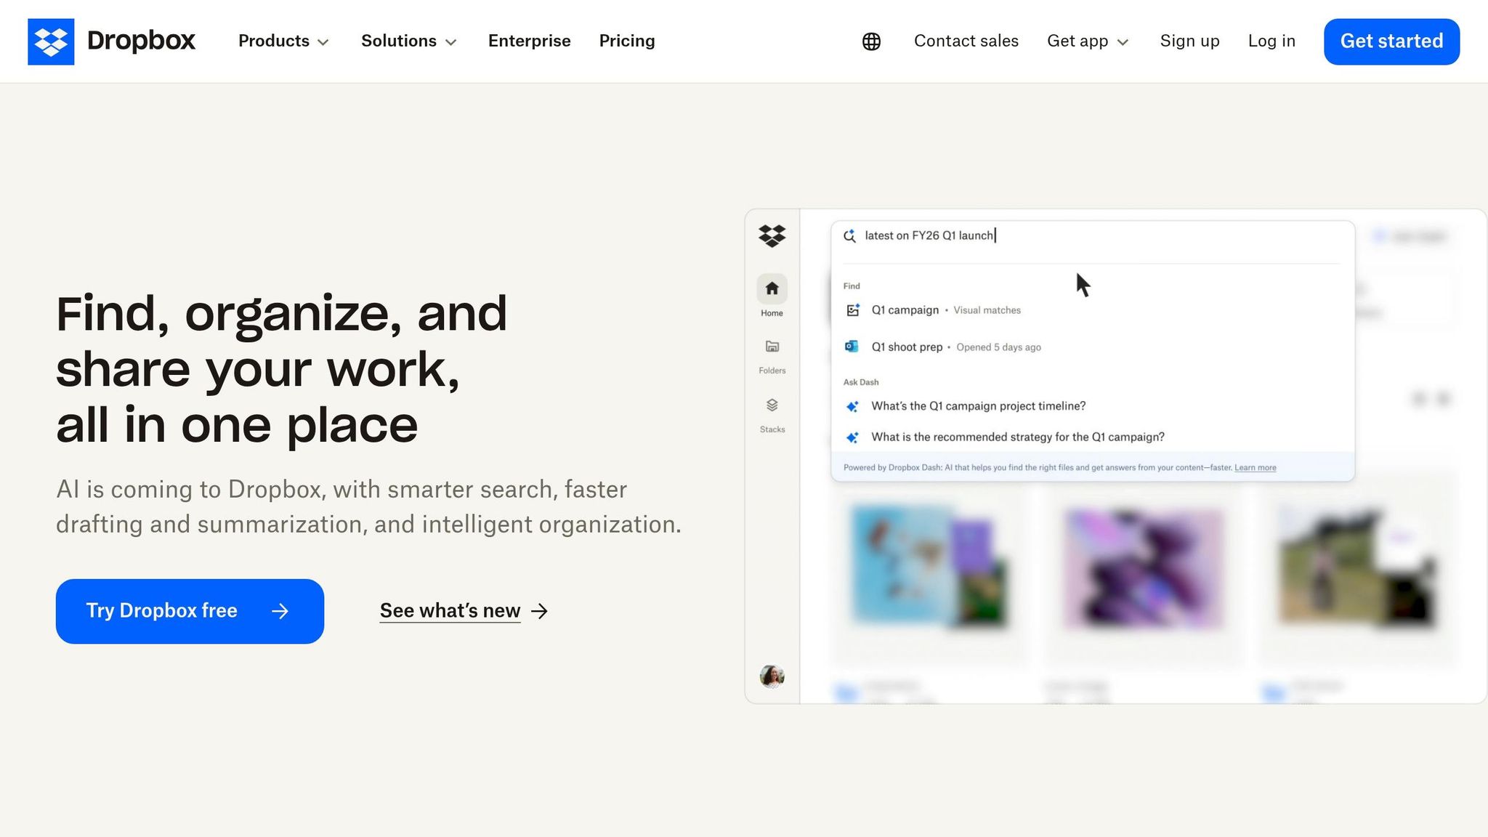Open the See what's new link
Image resolution: width=1488 pixels, height=837 pixels.
(x=450, y=611)
